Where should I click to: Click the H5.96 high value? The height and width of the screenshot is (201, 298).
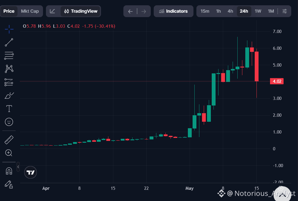[x=44, y=26]
